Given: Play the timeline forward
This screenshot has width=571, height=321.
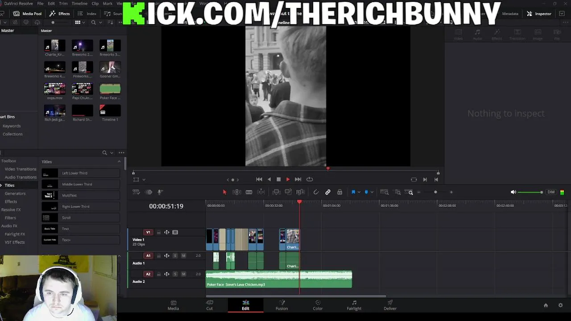Looking at the screenshot, I should (x=288, y=179).
